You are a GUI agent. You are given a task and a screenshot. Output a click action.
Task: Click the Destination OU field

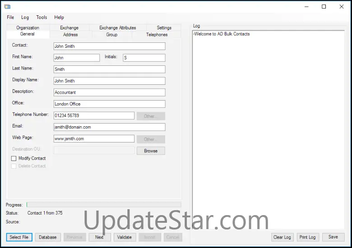(x=94, y=150)
